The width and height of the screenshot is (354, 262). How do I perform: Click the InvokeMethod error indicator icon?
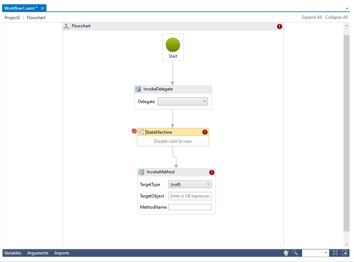coord(212,172)
